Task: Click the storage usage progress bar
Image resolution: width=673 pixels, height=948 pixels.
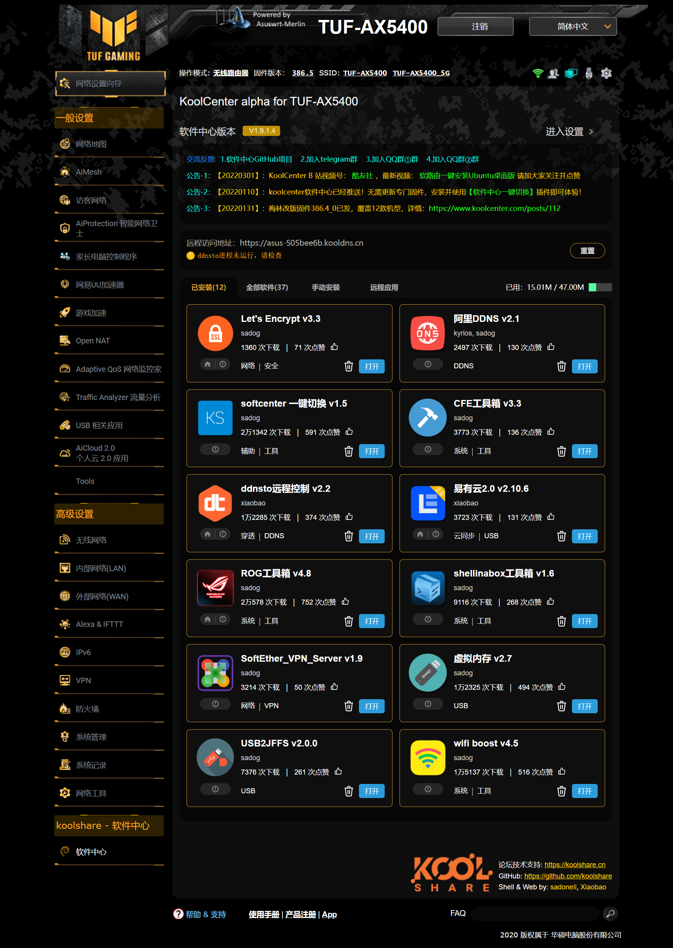Action: click(x=600, y=287)
